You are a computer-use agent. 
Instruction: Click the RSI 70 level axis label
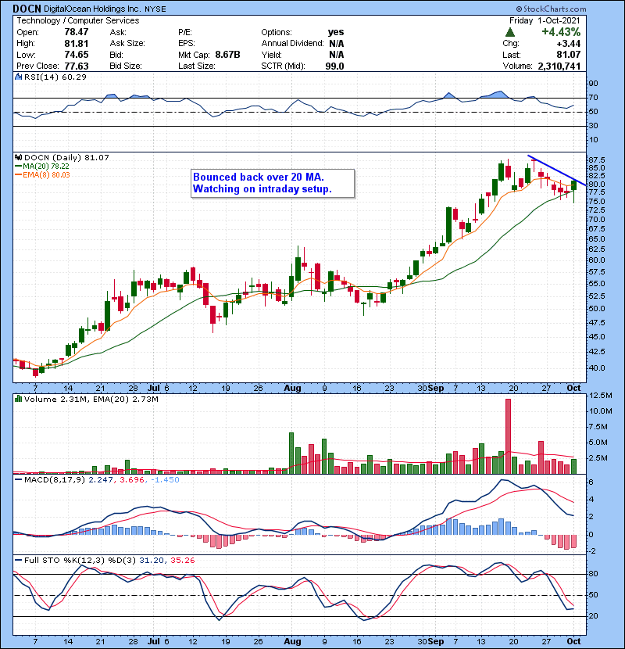[593, 98]
